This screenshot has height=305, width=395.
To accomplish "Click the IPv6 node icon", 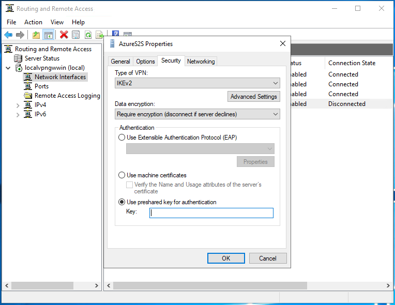I will pyautogui.click(x=28, y=114).
